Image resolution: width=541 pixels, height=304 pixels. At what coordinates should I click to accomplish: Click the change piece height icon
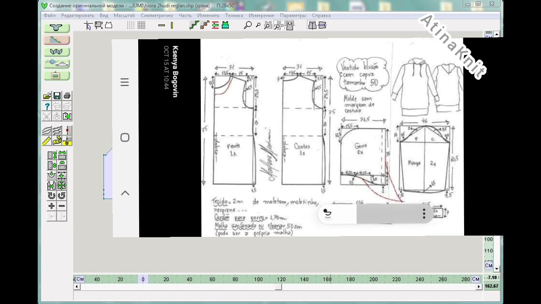52,155
